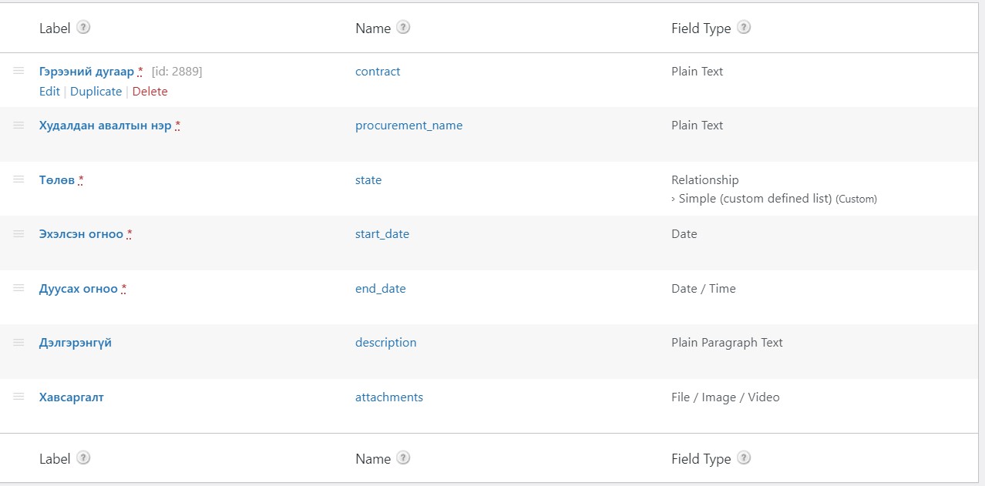Image resolution: width=985 pixels, height=486 pixels.
Task: Edit the Гэрээний дугаар field
Action: point(49,92)
